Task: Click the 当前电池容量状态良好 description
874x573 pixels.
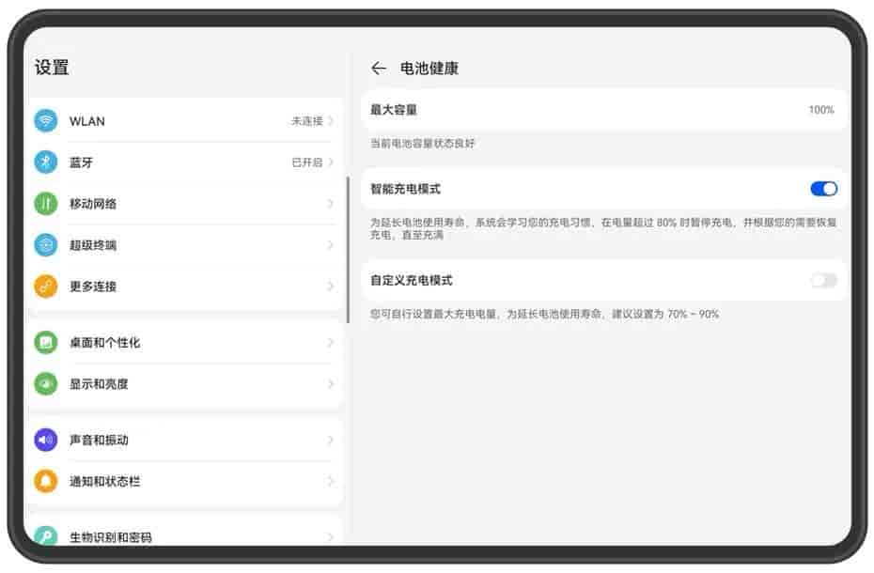Action: (x=422, y=143)
